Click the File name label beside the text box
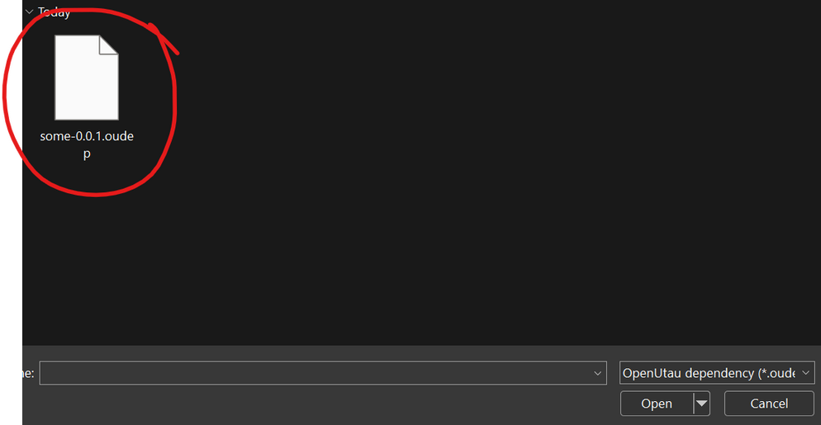Screen dimensions: 821x425 pyautogui.click(x=28, y=373)
